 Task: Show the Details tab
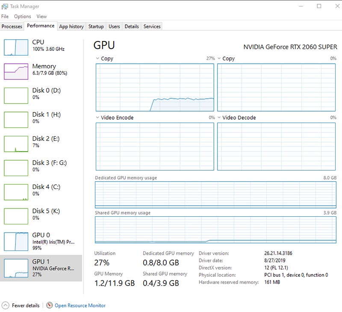132,26
